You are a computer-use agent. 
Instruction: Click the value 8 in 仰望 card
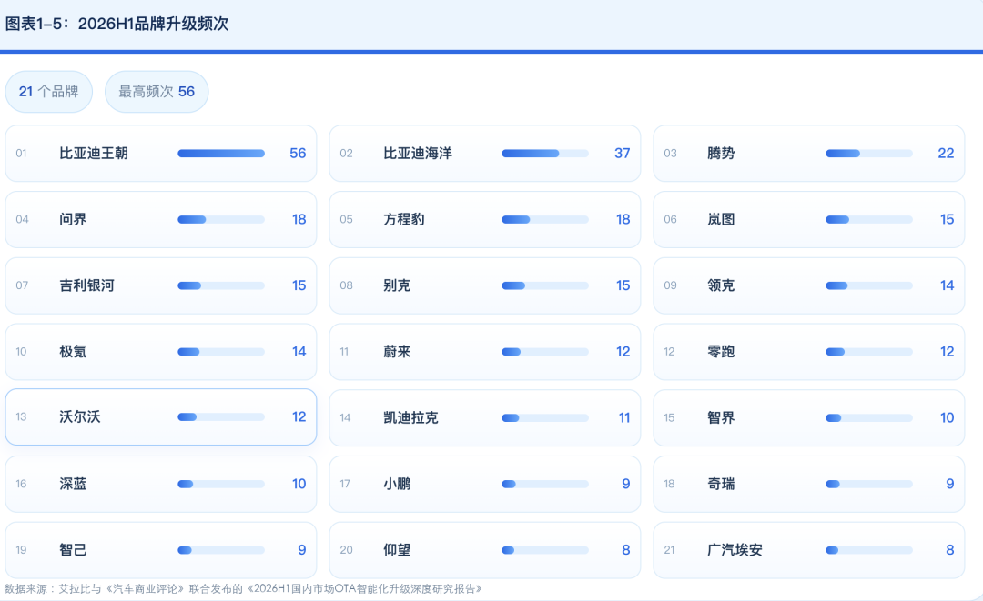(x=625, y=550)
